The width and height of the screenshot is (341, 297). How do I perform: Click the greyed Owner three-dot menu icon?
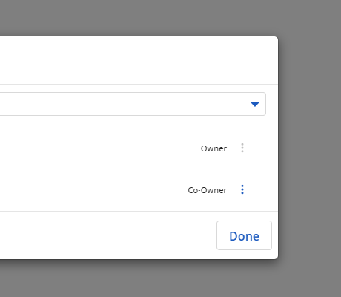coord(242,148)
